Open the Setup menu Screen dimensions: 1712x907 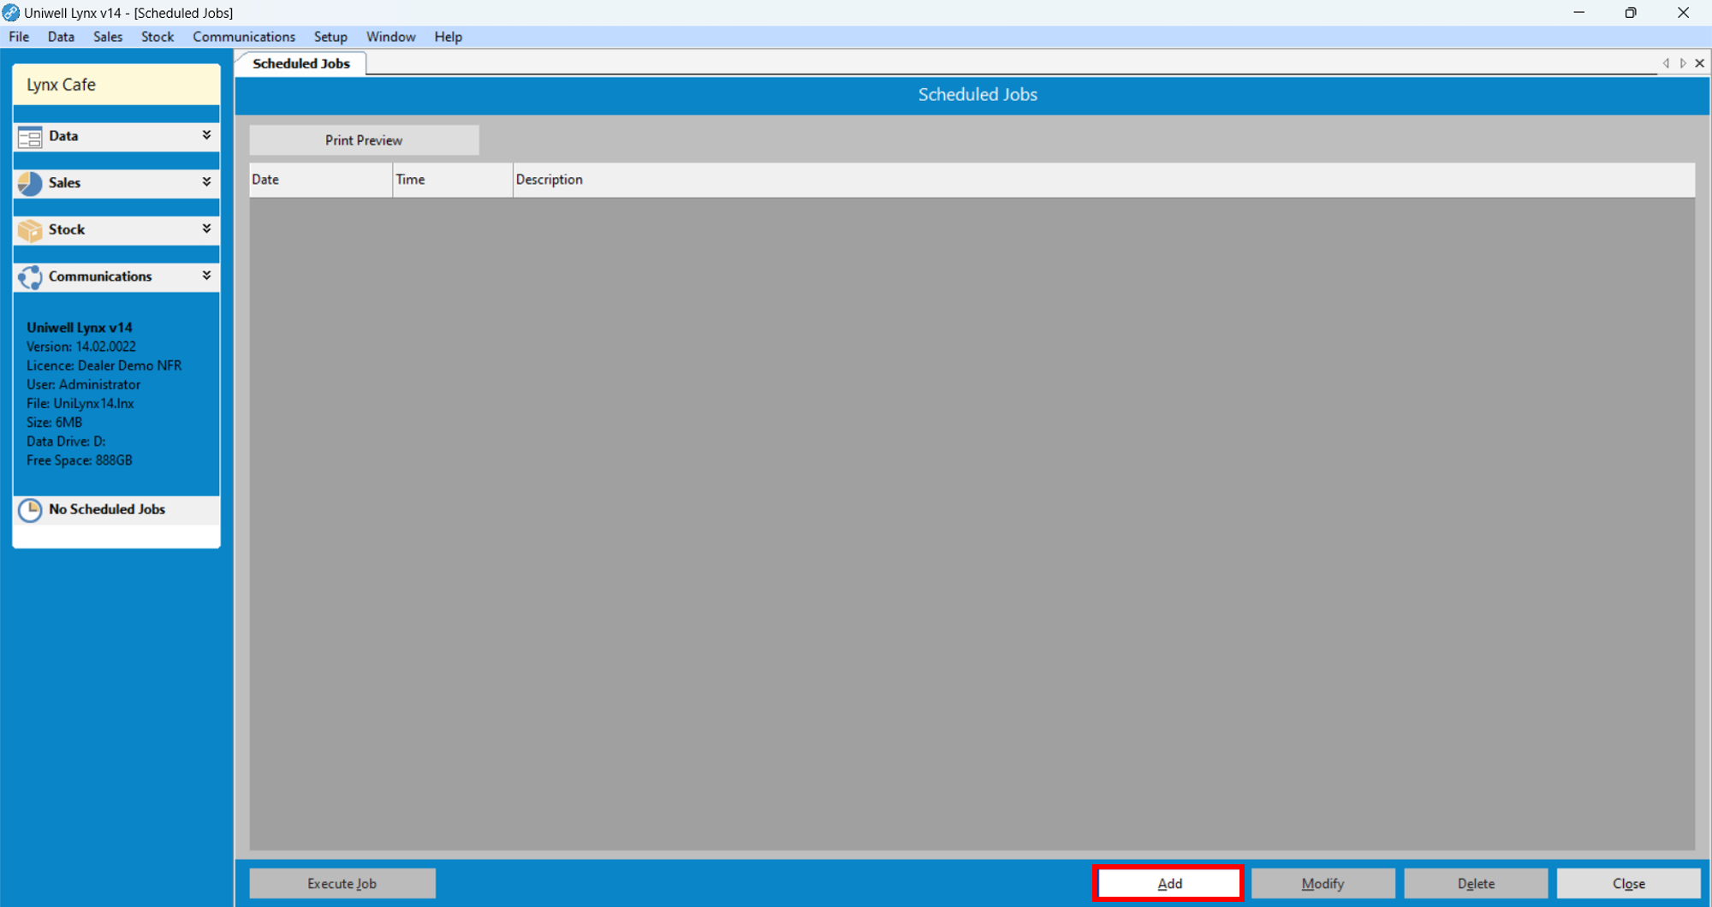tap(330, 37)
